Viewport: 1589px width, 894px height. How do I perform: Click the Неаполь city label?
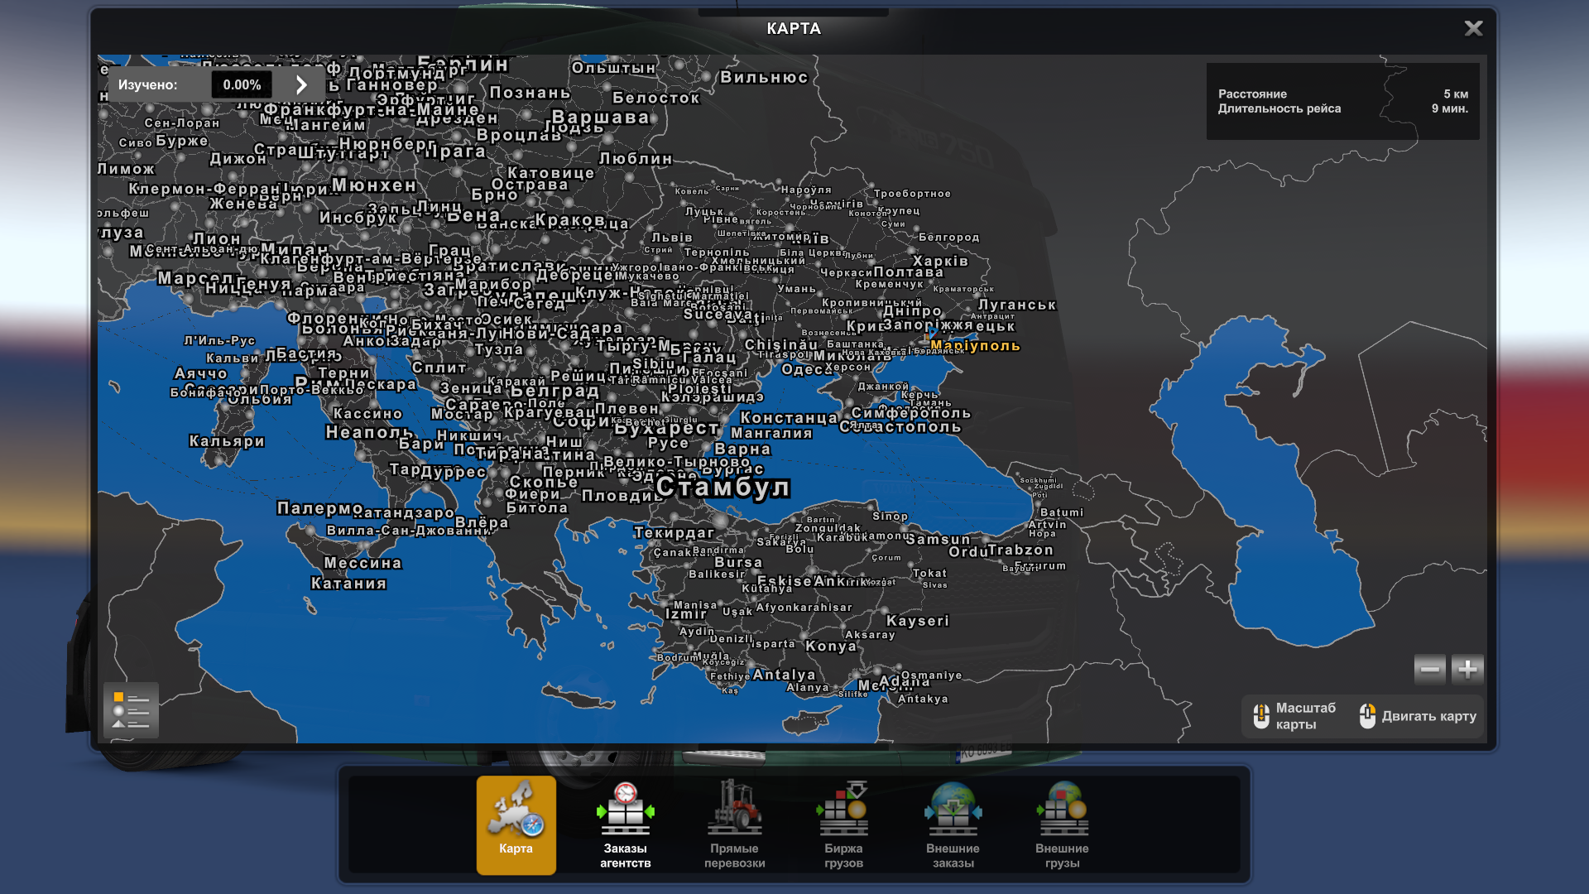point(369,431)
